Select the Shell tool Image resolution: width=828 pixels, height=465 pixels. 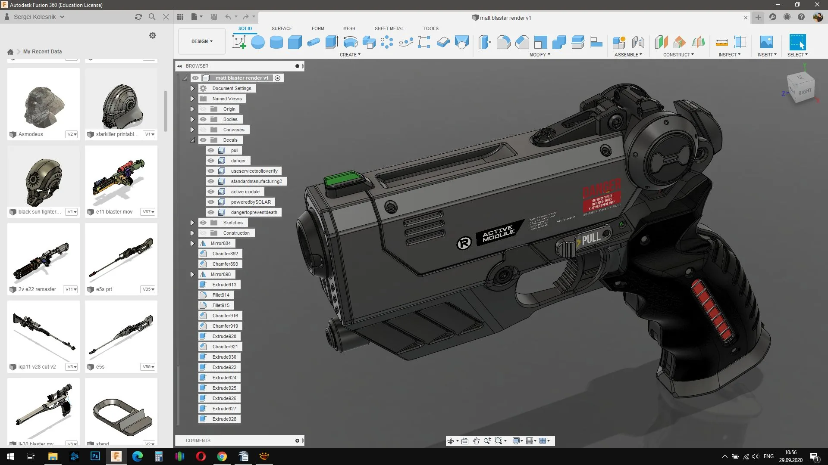click(x=540, y=42)
